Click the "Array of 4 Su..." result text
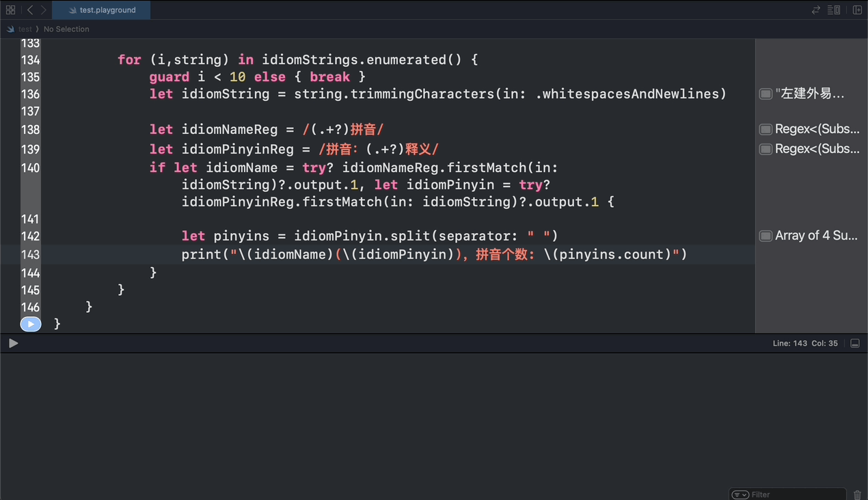 pos(816,236)
